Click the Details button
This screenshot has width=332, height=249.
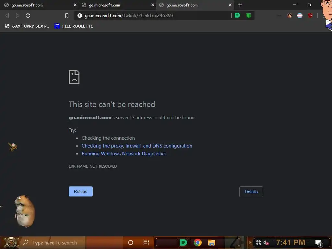[x=251, y=192]
